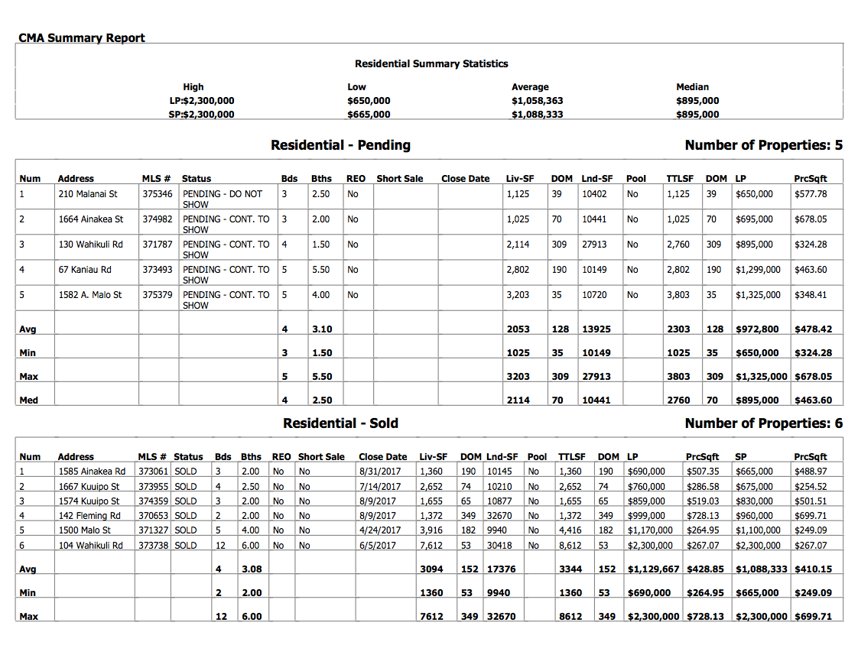Select the Median column heading in summary

692,87
